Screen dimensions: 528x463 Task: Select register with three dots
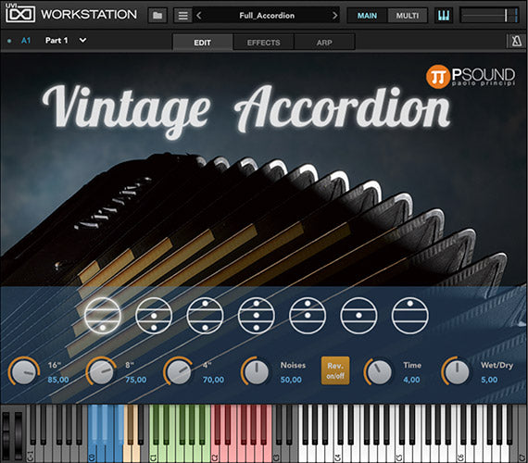(x=257, y=316)
